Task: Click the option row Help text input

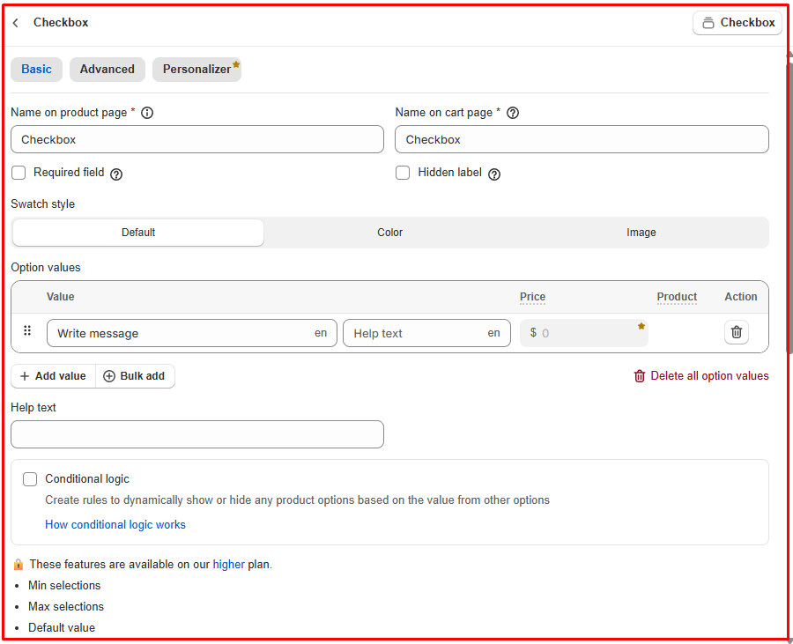Action: click(x=426, y=333)
